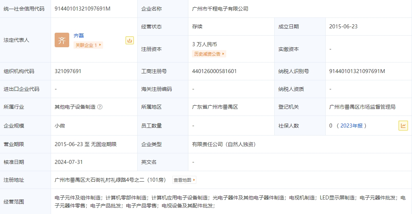
Task: Select organization code 321097691
Action: tap(68, 71)
